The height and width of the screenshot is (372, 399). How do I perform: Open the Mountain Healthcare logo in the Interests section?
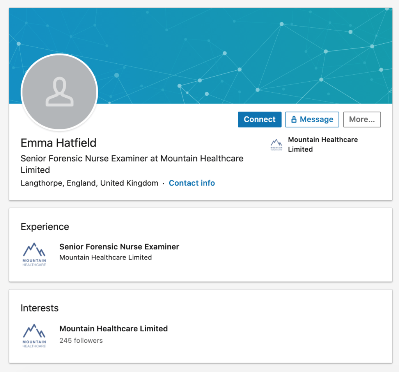pyautogui.click(x=34, y=336)
